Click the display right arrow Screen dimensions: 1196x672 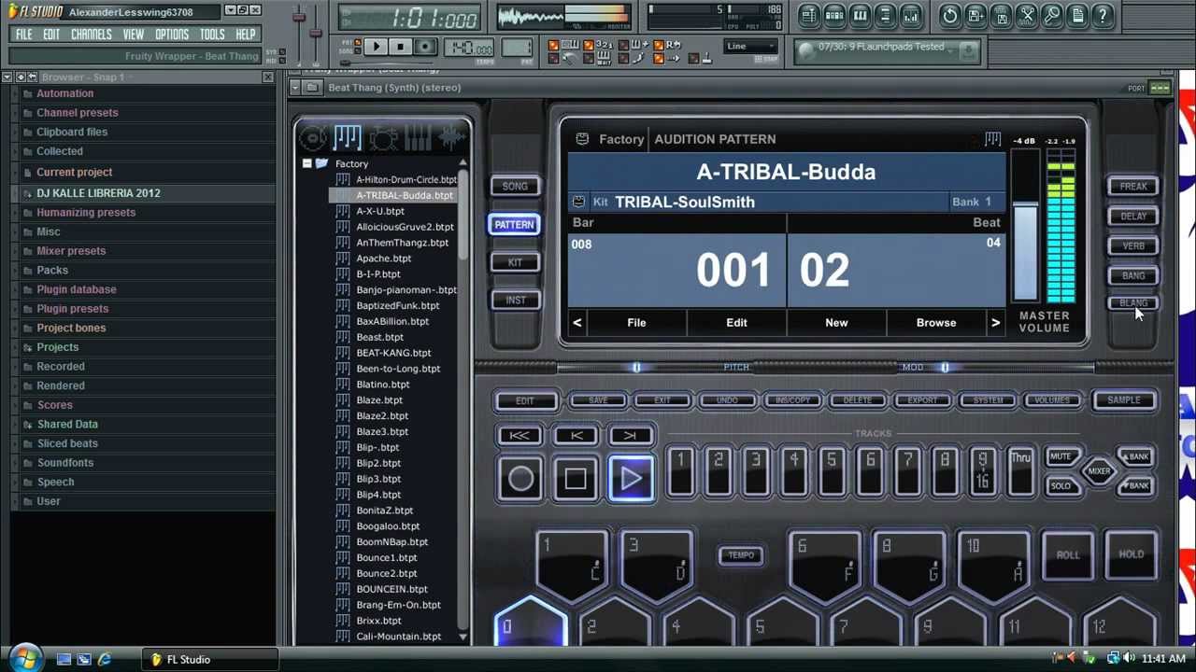[995, 323]
